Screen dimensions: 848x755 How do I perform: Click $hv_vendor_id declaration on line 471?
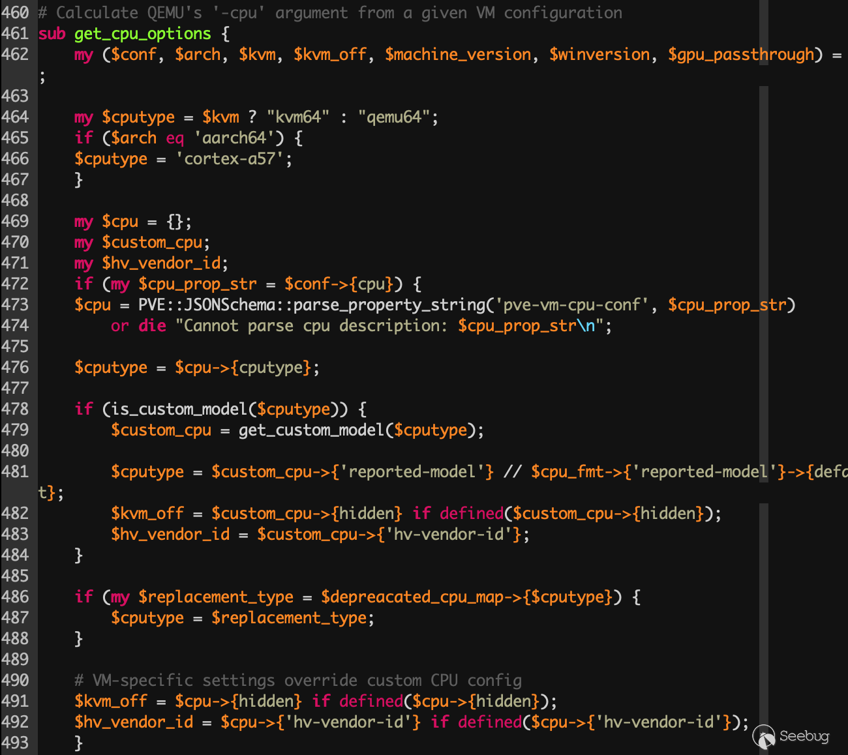pyautogui.click(x=162, y=263)
